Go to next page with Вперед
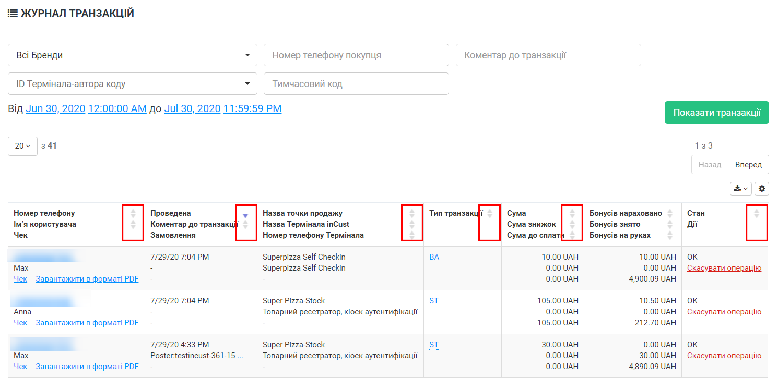Screen dimensions: 778x378 click(748, 165)
